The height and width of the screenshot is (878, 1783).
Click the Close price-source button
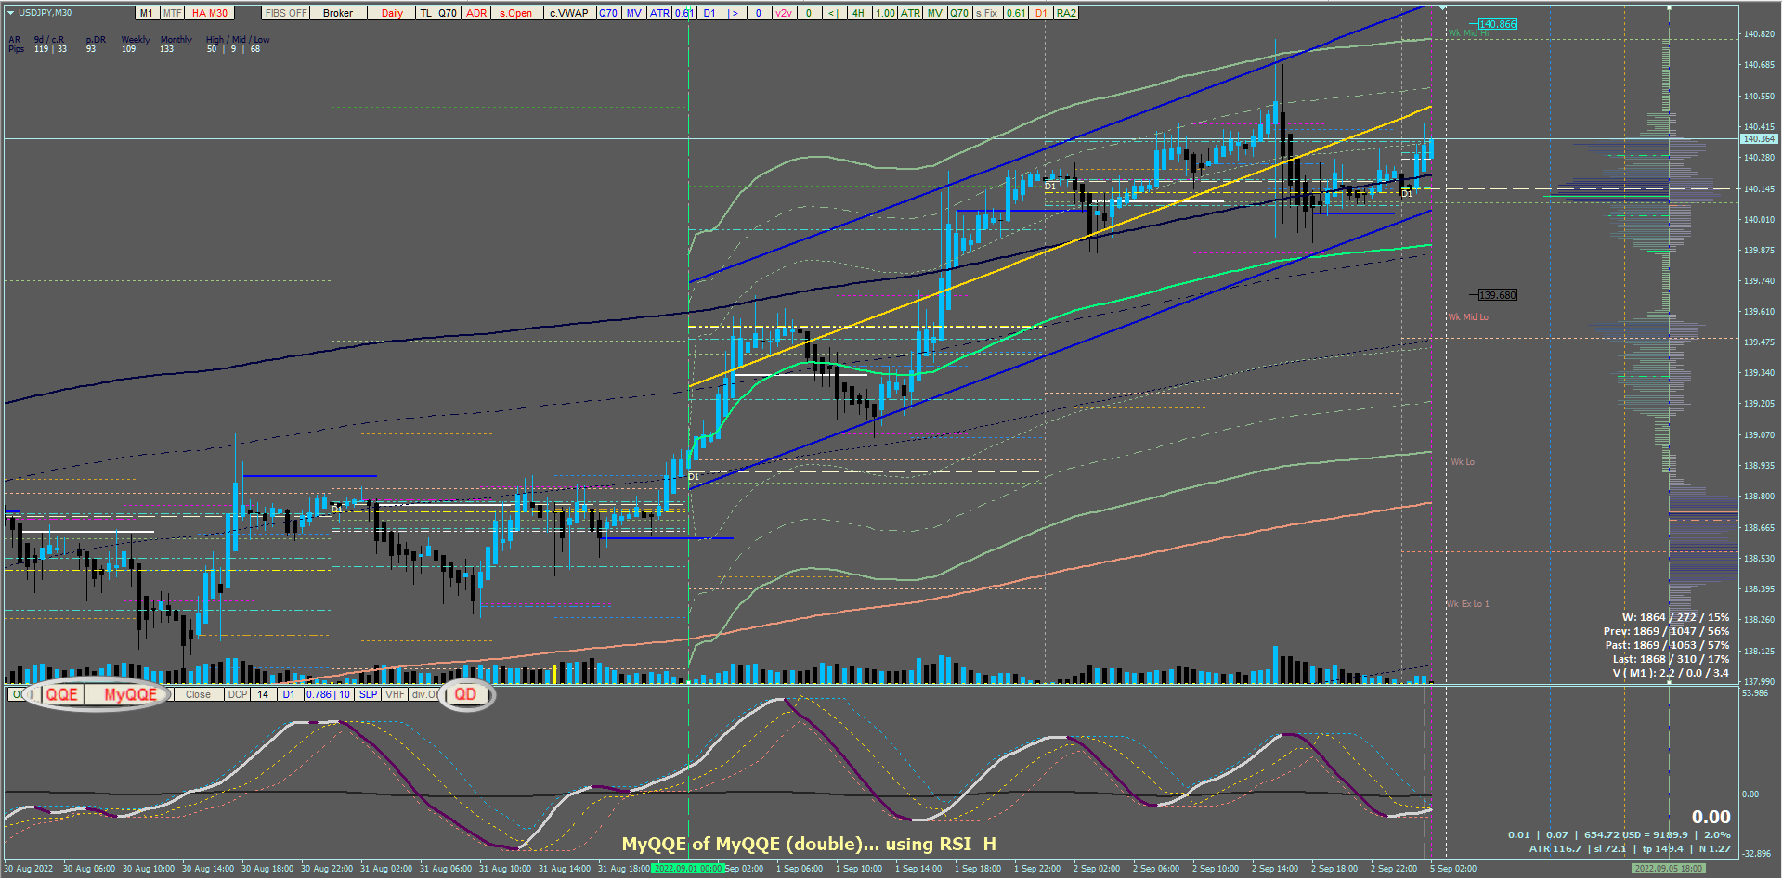tap(198, 694)
